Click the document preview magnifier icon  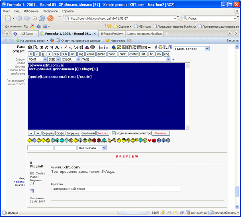click(35, 47)
